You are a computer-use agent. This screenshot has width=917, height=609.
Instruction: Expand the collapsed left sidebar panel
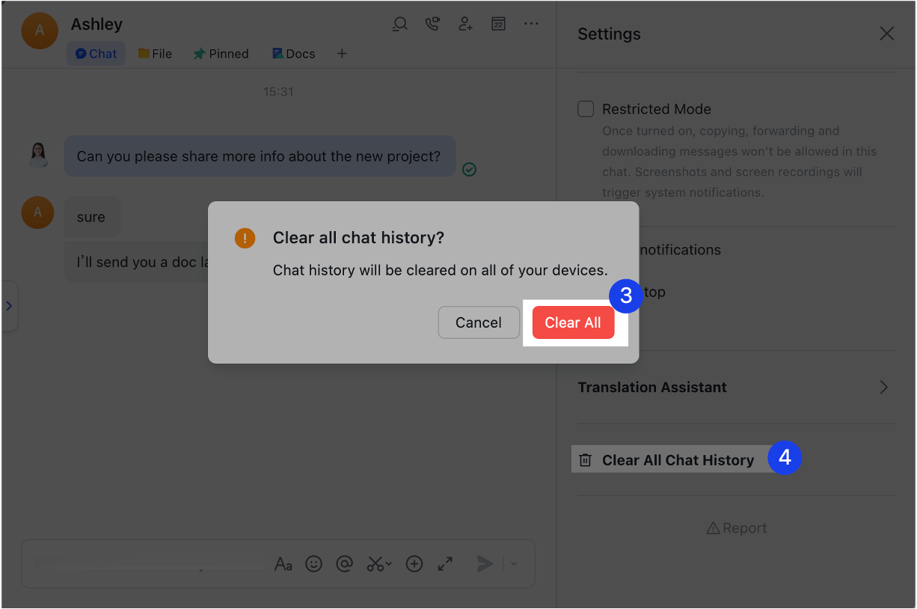[10, 305]
